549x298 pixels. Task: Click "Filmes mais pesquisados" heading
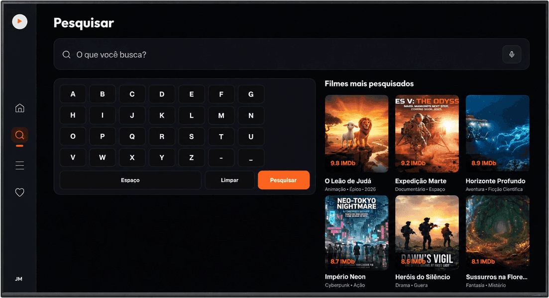(x=369, y=84)
